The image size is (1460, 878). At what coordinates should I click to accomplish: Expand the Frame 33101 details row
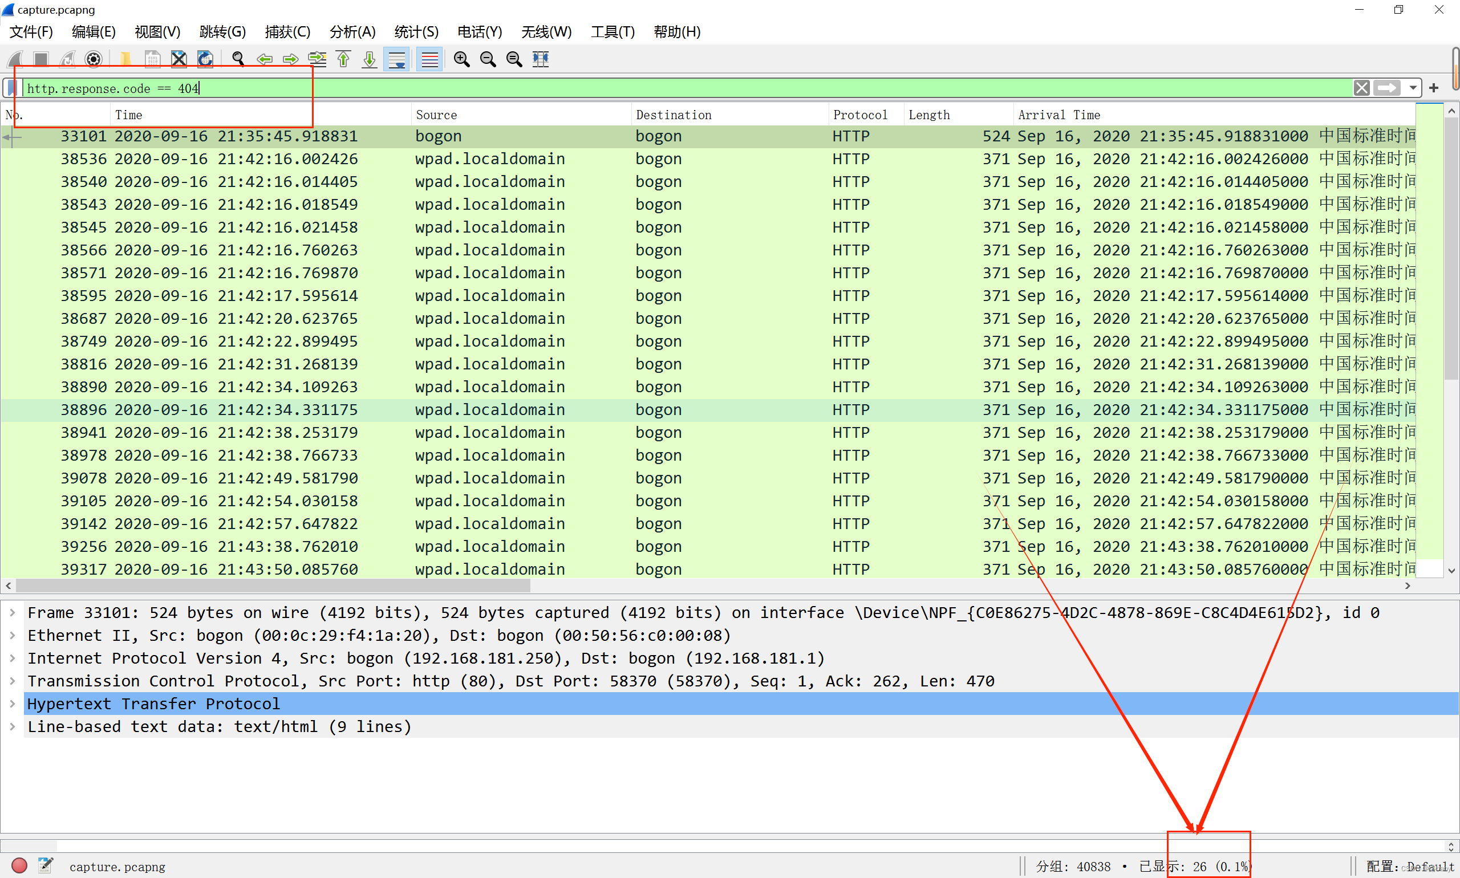point(13,612)
